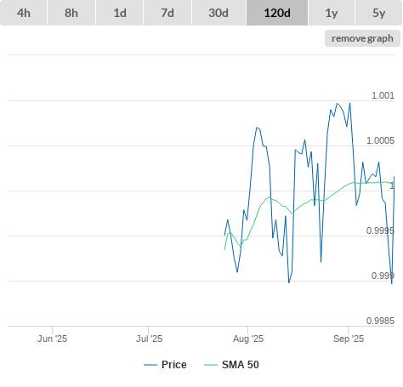
Task: Click the active 120d tab
Action: [277, 13]
